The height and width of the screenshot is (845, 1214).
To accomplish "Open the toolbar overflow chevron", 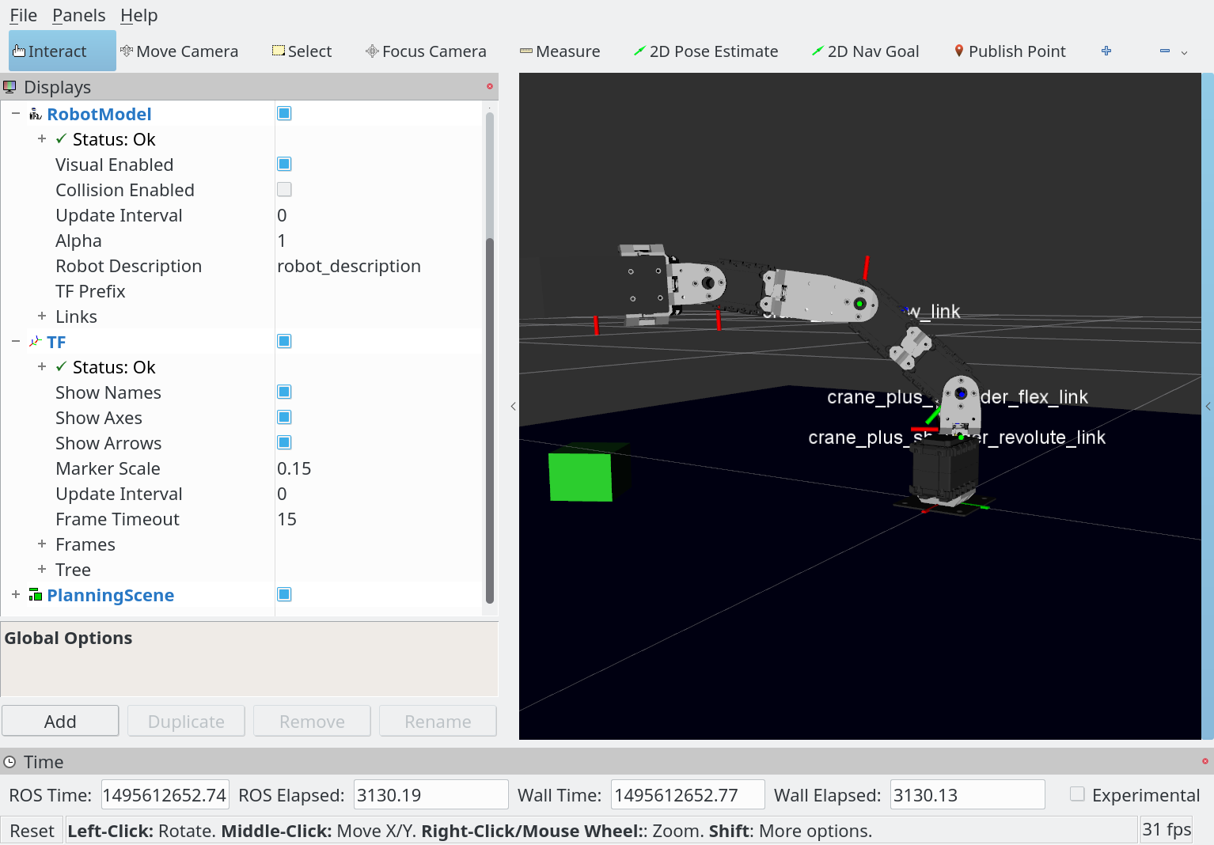I will point(1185,52).
